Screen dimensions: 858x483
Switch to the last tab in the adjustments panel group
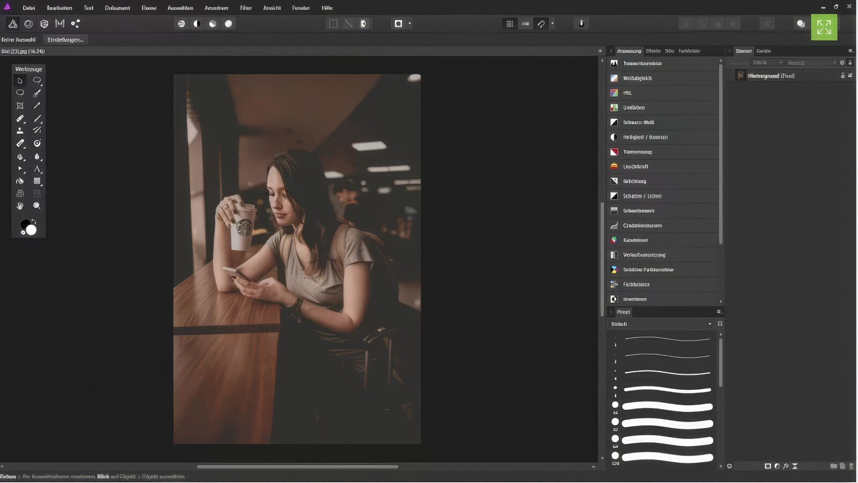click(x=689, y=51)
